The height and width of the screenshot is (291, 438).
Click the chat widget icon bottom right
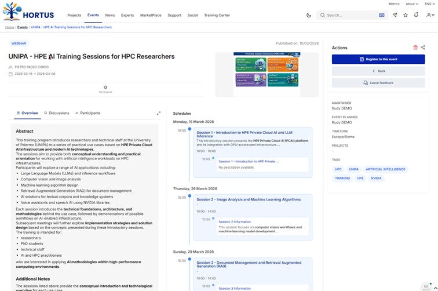tap(426, 287)
